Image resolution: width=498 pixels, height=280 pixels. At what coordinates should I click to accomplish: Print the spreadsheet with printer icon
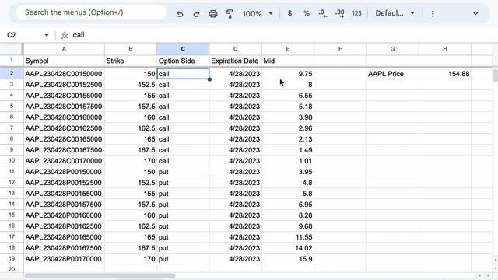click(x=212, y=14)
